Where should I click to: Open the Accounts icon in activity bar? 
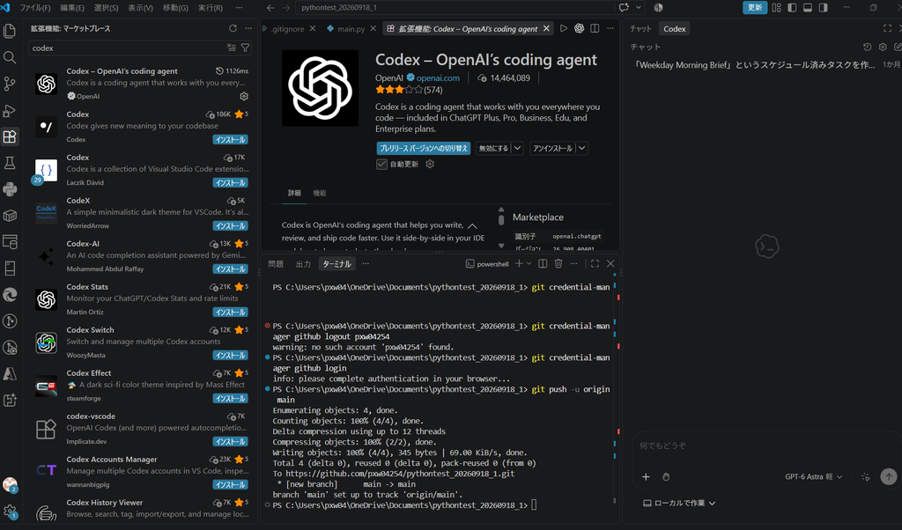[10, 485]
